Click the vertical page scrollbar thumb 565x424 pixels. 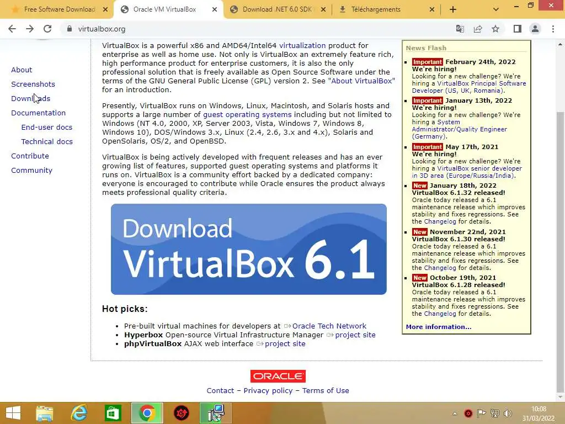coord(560,252)
